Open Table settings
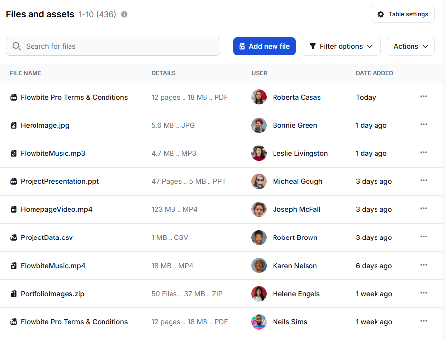 (402, 14)
